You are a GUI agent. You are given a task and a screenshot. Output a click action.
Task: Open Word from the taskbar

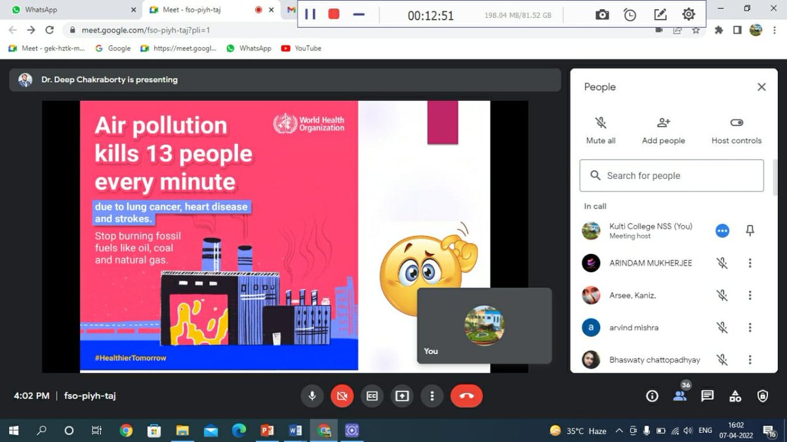pyautogui.click(x=295, y=431)
